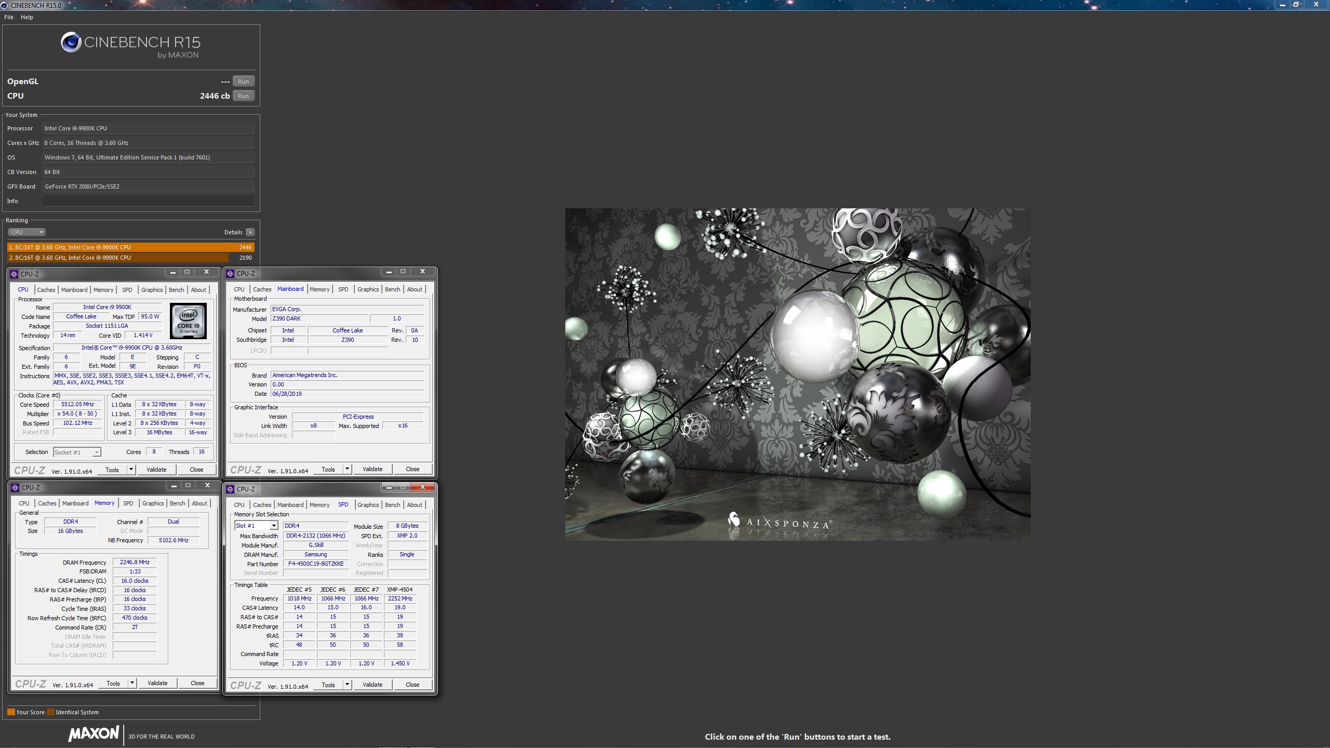
Task: Click the MAXON logo at bottom
Action: tap(94, 733)
